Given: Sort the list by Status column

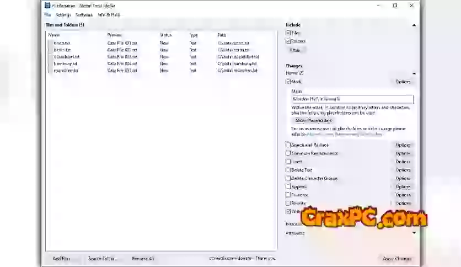Looking at the screenshot, I should click(166, 35).
